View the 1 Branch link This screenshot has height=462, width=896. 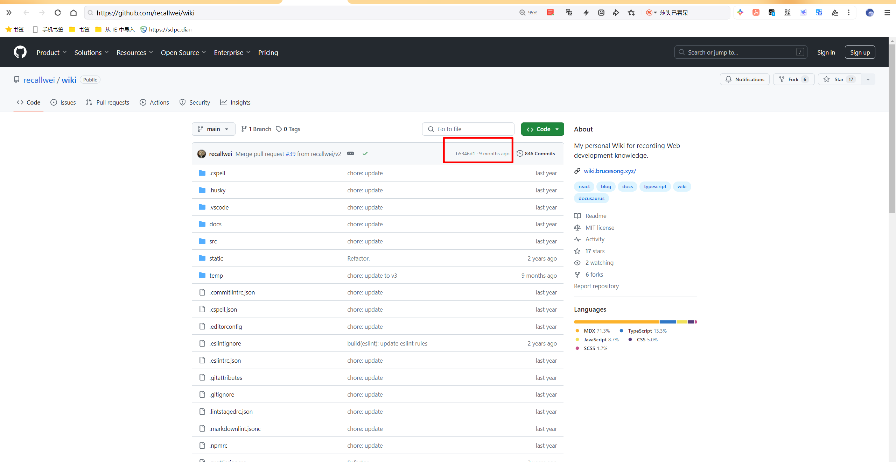(256, 129)
